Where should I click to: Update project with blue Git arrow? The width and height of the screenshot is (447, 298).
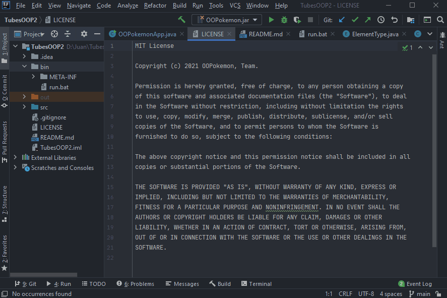point(342,20)
